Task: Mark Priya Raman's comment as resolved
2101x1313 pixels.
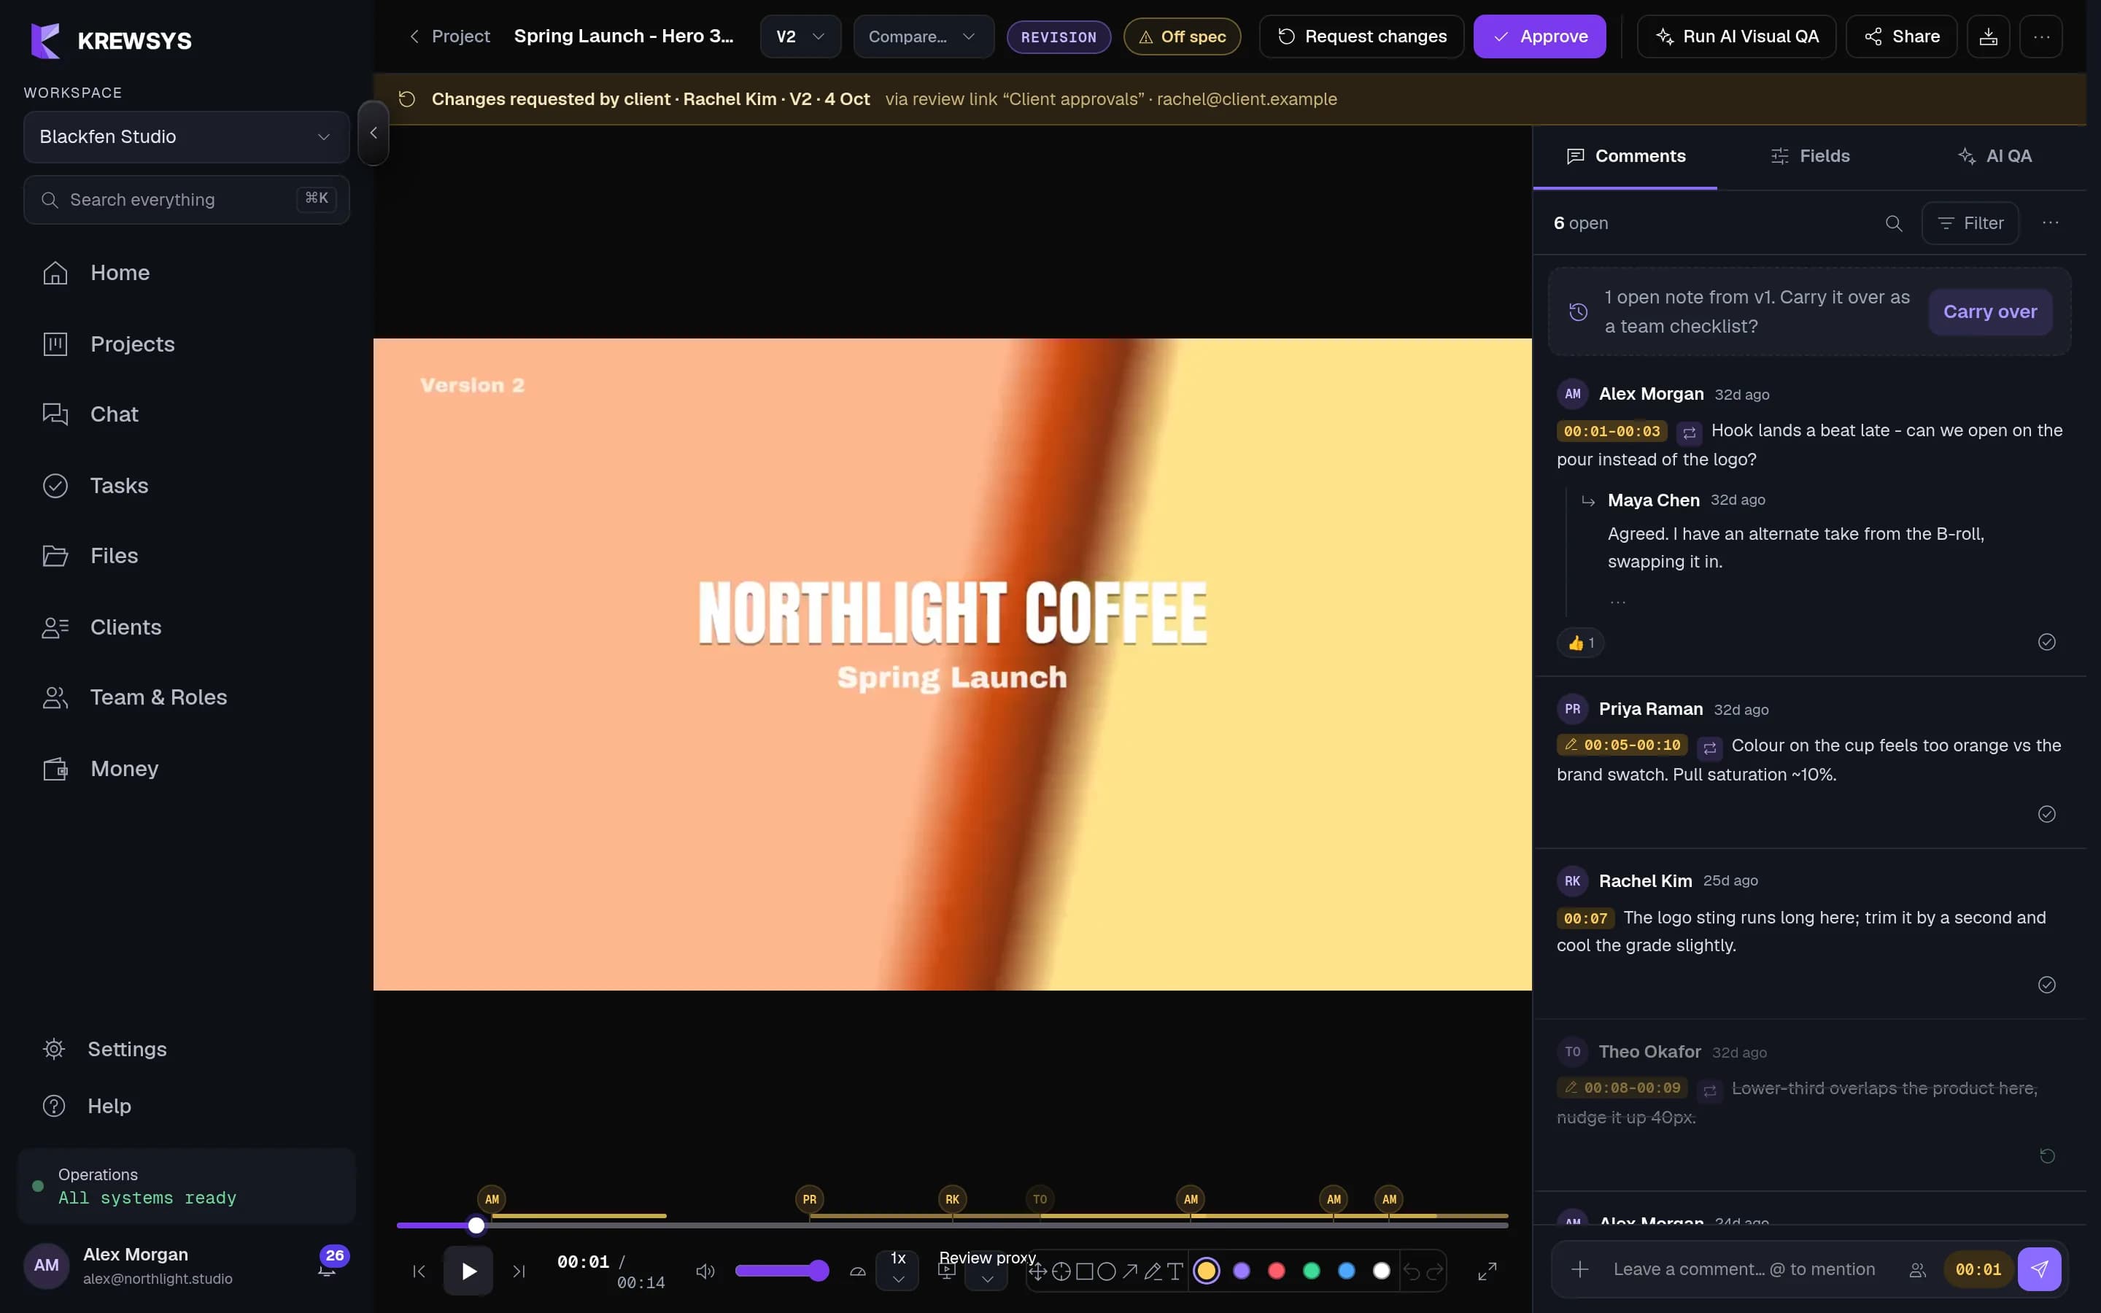Action: (2046, 813)
